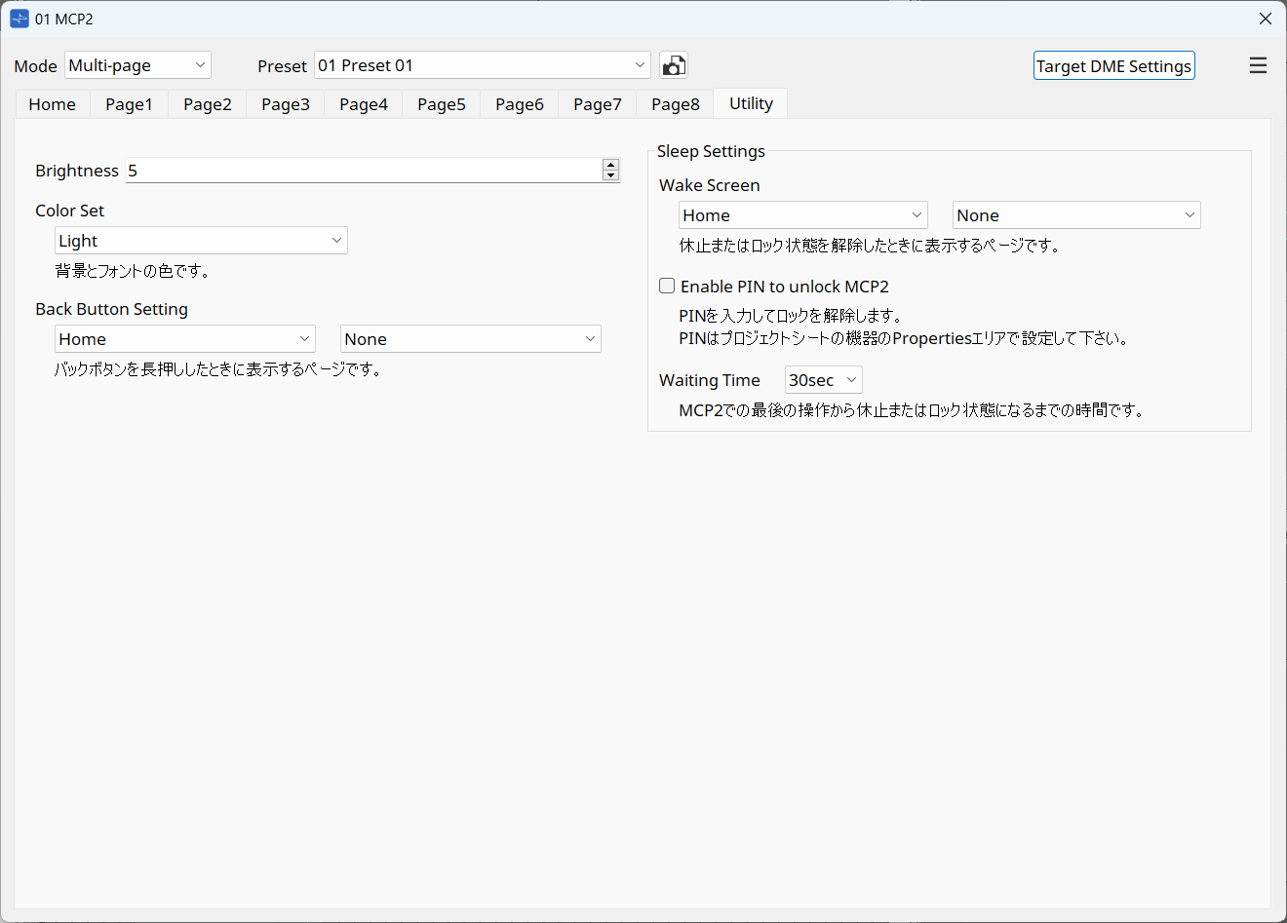Open the Preset selection dropdown
1287x923 pixels.
[482, 64]
